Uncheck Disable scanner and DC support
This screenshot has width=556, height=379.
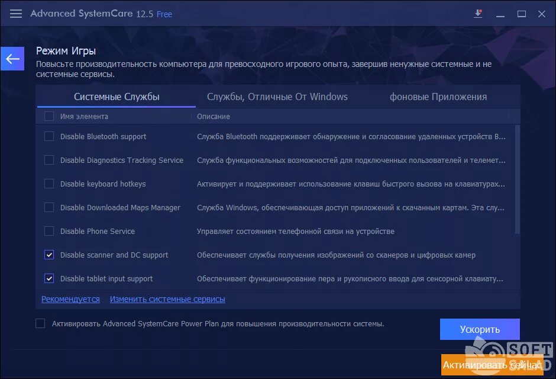[x=49, y=255]
